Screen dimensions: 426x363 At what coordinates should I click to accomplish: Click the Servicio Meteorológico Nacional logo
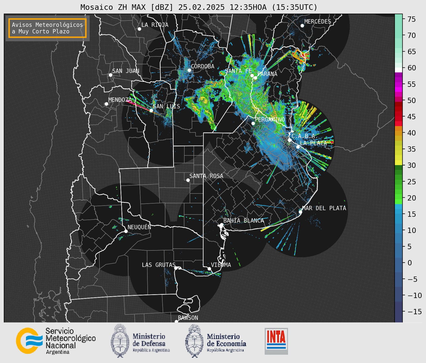[56, 341]
